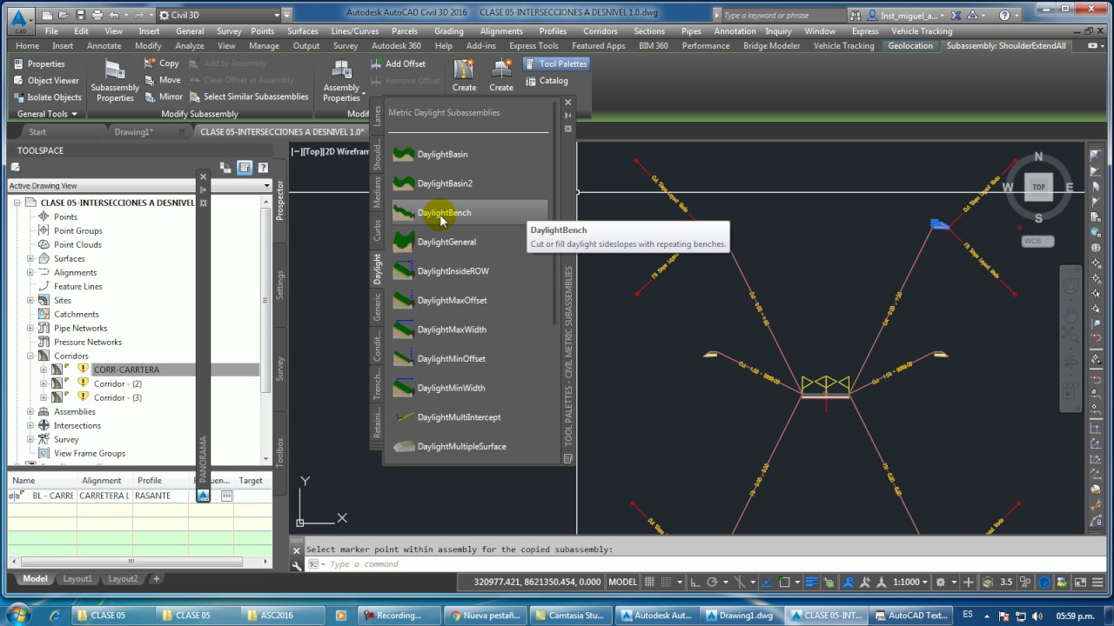Image resolution: width=1114 pixels, height=626 pixels.
Task: Open Camtasia Studio from the taskbar
Action: (x=570, y=615)
